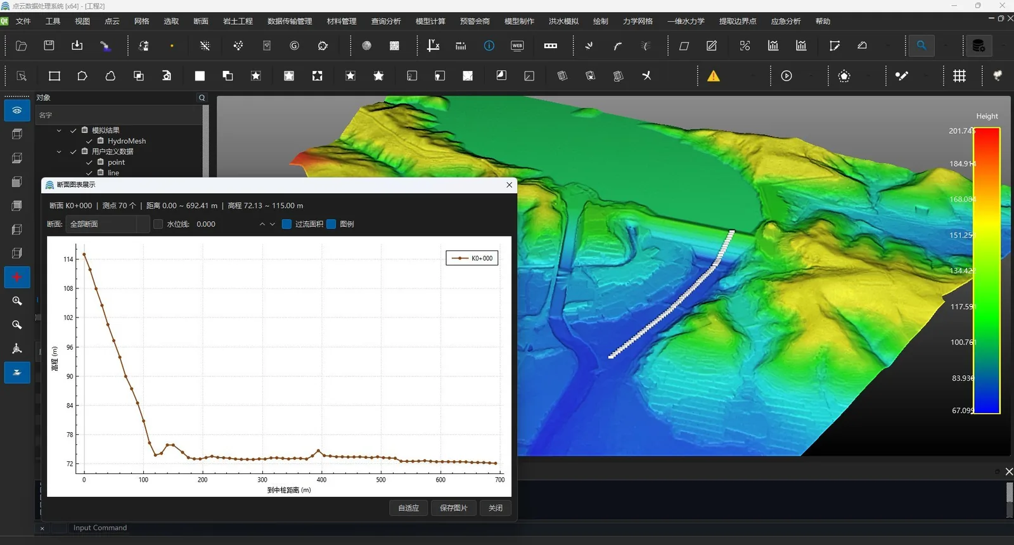Image resolution: width=1014 pixels, height=545 pixels.
Task: Click the zoom-in magnifier in left sidebar
Action: point(17,301)
